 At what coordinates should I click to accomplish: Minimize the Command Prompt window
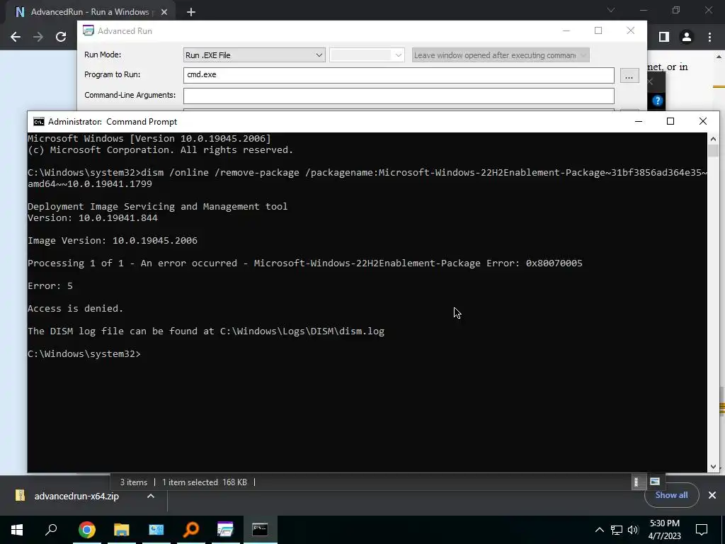coord(639,121)
